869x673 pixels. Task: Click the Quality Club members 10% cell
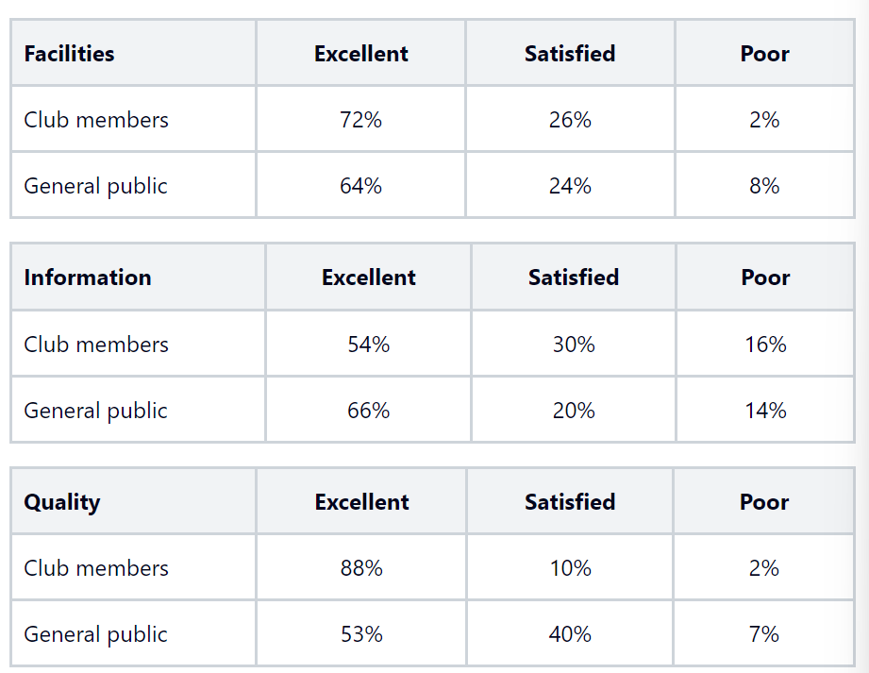(570, 568)
